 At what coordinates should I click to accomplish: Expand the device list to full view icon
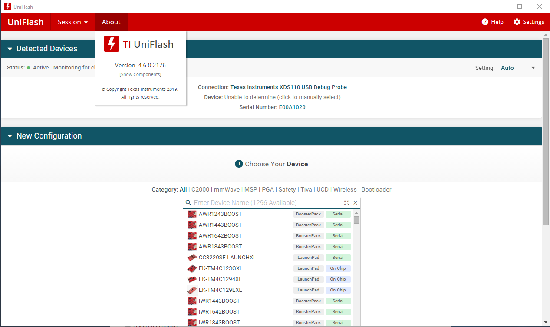(346, 202)
